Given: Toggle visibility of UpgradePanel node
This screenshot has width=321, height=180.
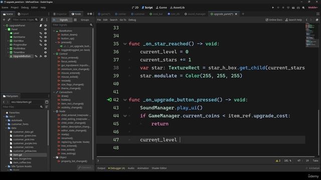Looking at the screenshot, I should point(46,25).
